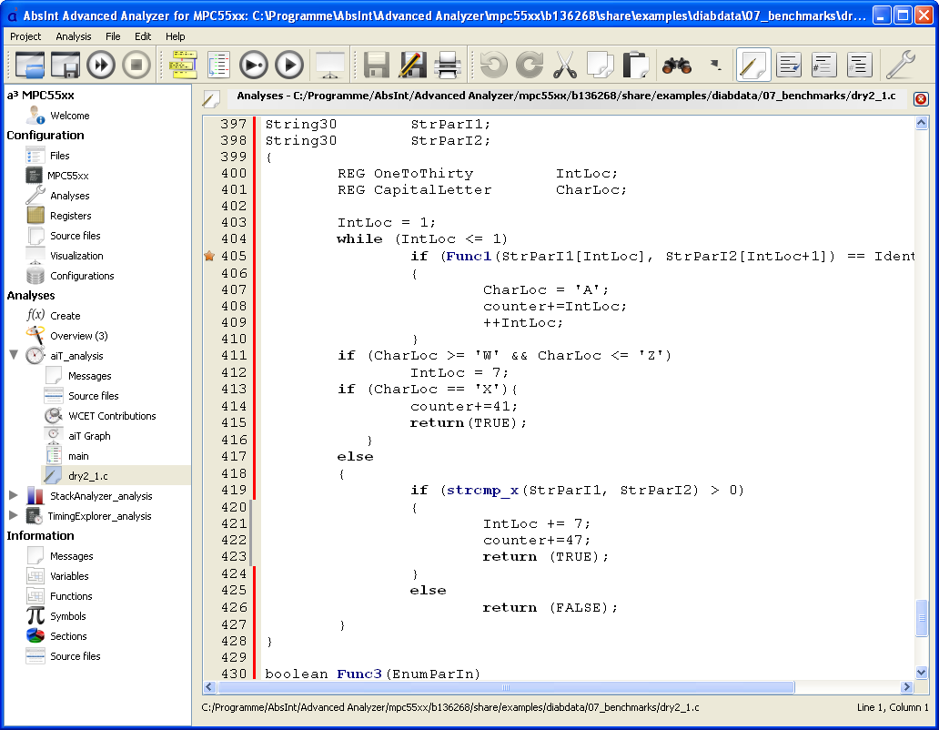Open the Analysis menu
Screen dimensions: 939x730
click(74, 36)
